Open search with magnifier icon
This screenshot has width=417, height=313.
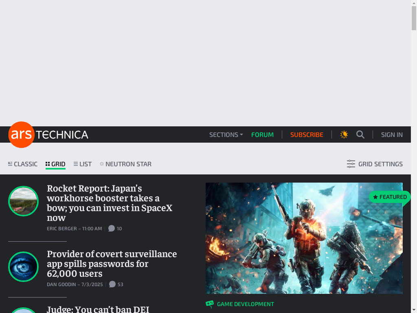[360, 134]
